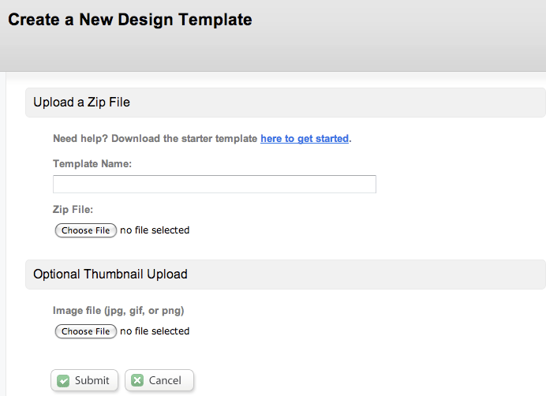Click the 'Template Name:' label
546x396 pixels.
pyautogui.click(x=92, y=164)
